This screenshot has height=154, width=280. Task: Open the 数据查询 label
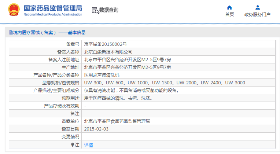109,10
